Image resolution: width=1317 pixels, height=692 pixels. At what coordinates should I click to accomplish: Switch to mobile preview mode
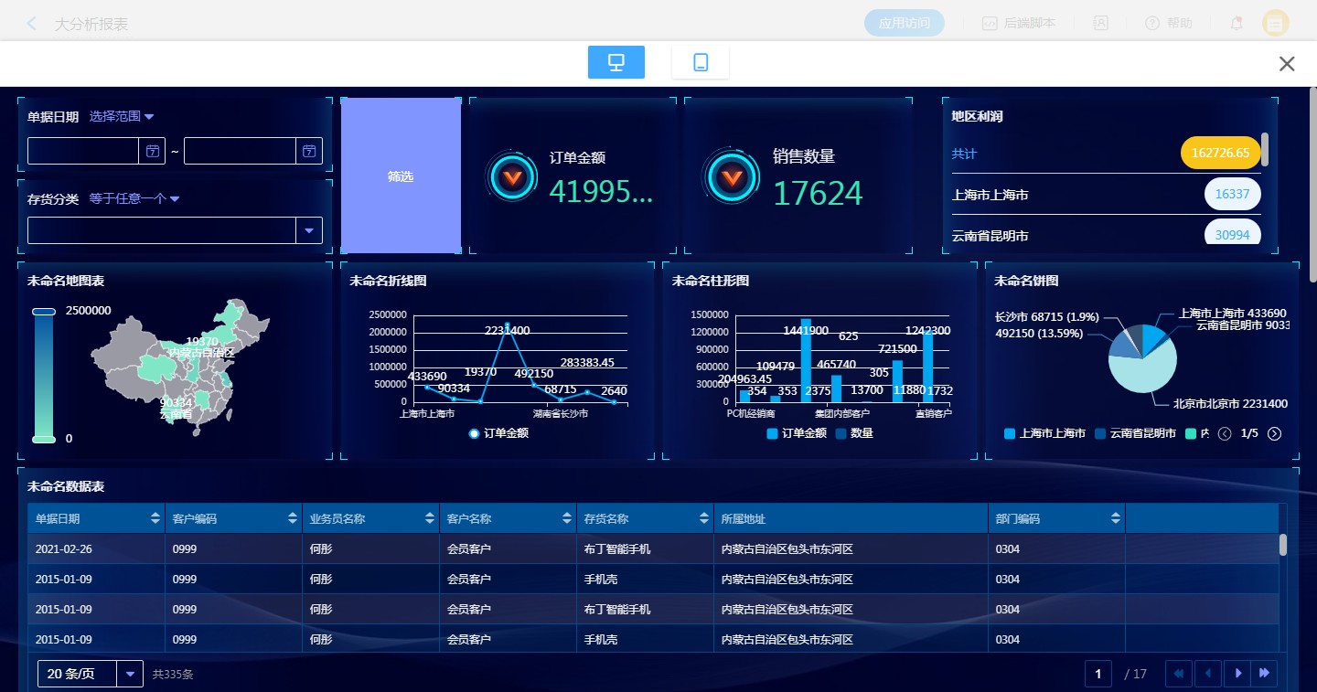(700, 62)
